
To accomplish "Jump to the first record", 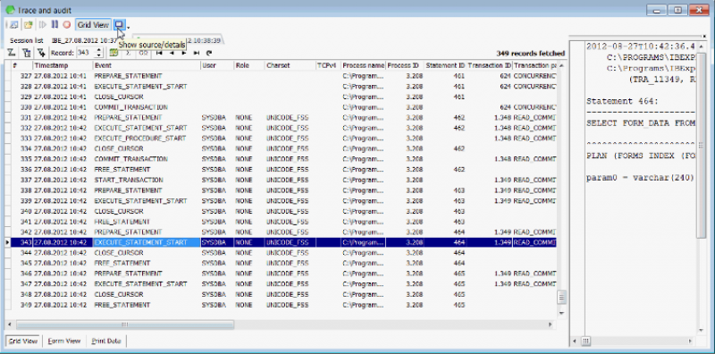I will 159,53.
